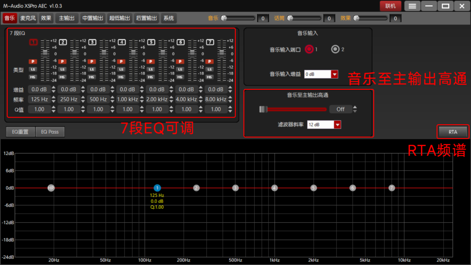Click EQ Pass button
This screenshot has height=265, width=471.
point(50,132)
